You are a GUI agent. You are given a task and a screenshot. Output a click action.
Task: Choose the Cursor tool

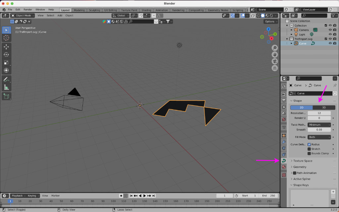point(6,38)
